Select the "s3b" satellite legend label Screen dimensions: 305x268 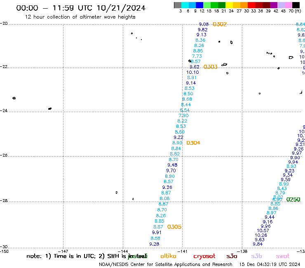[x=256, y=256]
